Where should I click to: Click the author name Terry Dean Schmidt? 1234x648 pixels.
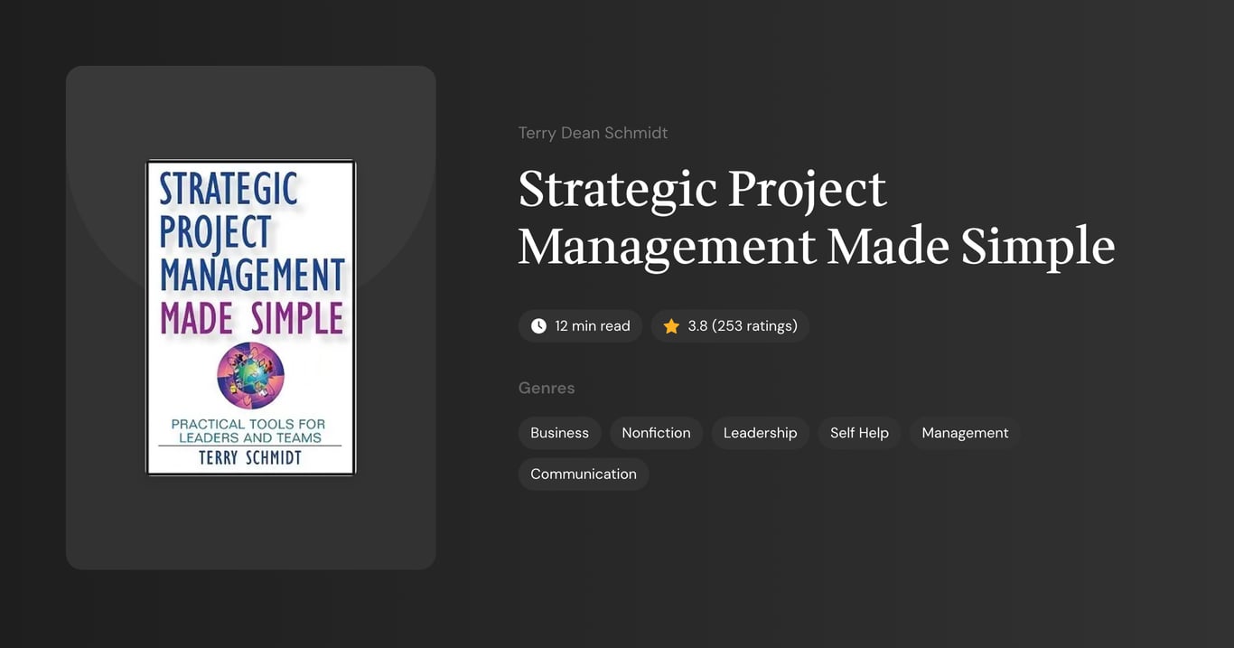593,132
